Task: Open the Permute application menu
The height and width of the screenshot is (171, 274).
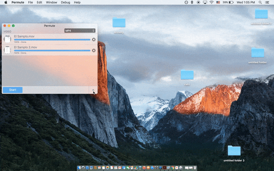Action: (x=18, y=2)
